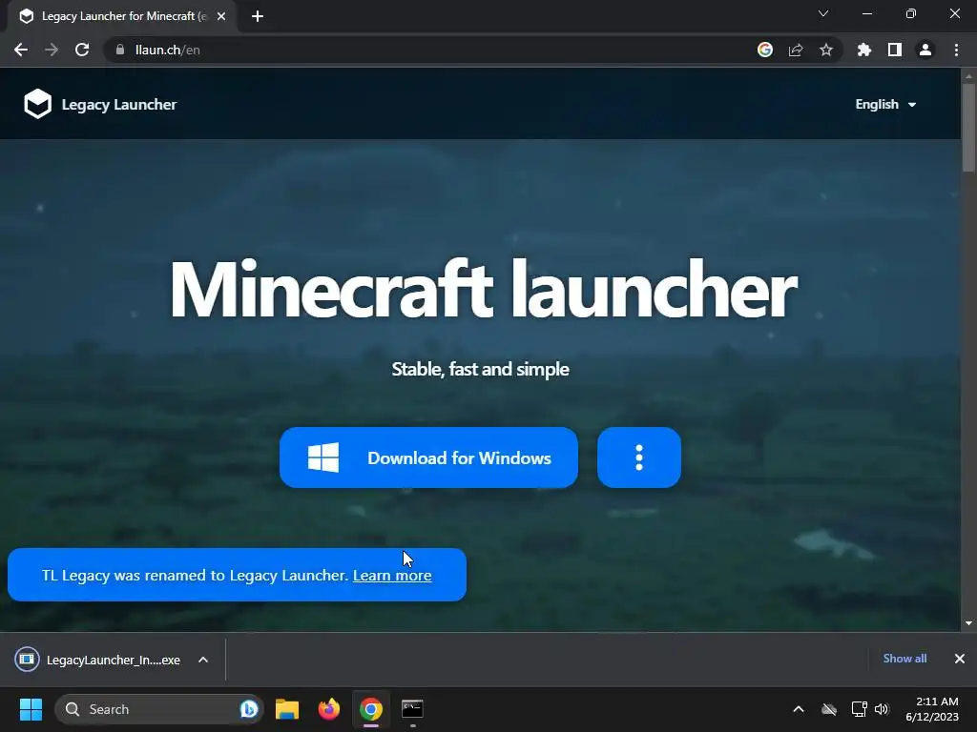Open the downloaded LegacyLauncher_In....exe file
Viewport: 977px width, 732px height.
pyautogui.click(x=98, y=660)
